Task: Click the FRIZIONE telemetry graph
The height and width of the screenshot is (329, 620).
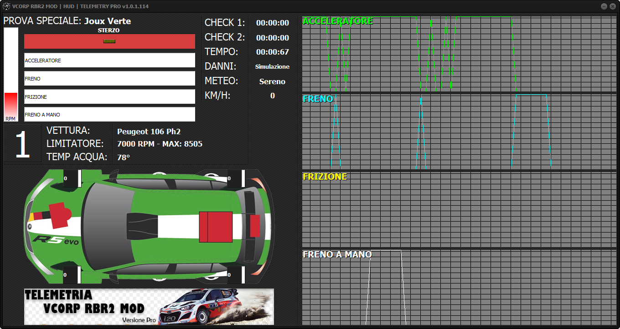Action: 459,209
